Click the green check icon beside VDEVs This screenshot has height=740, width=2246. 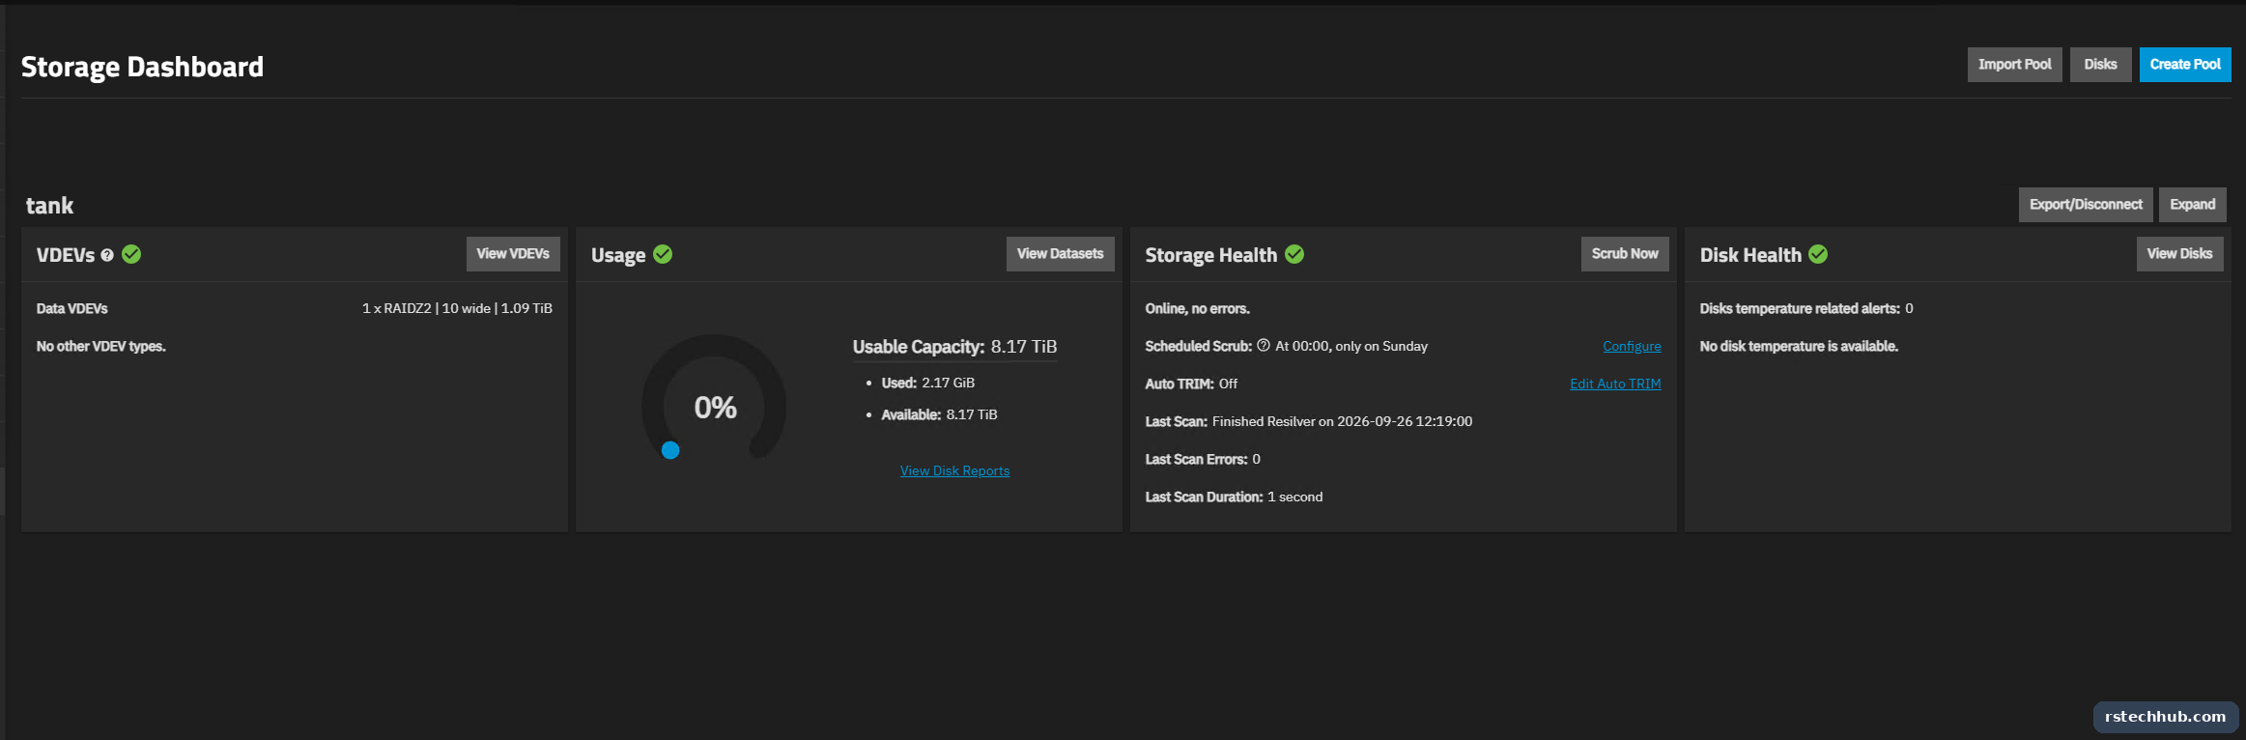point(131,254)
